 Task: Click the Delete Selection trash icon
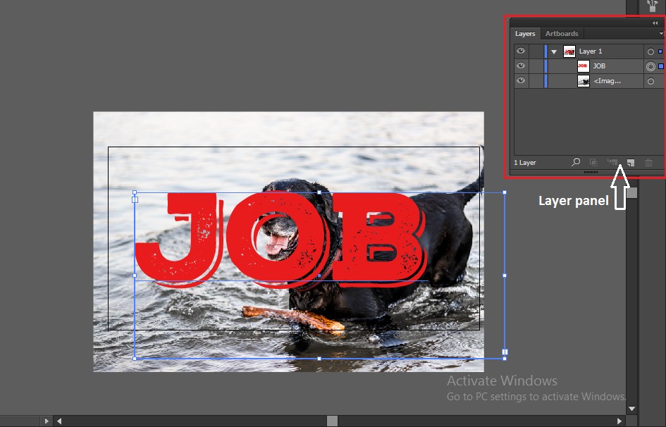(648, 162)
